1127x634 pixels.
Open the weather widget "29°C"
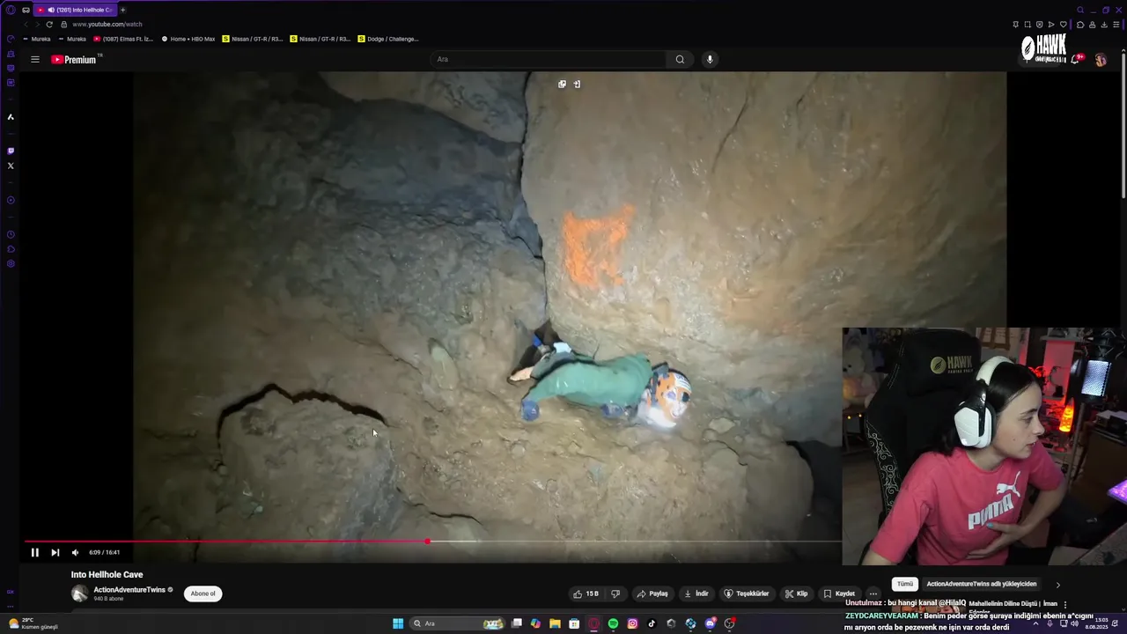point(33,623)
